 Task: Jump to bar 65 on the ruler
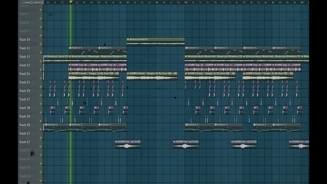point(157,2)
